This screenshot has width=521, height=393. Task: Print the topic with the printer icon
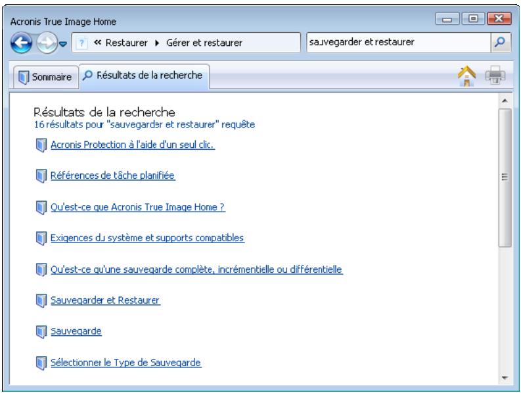pyautogui.click(x=495, y=75)
